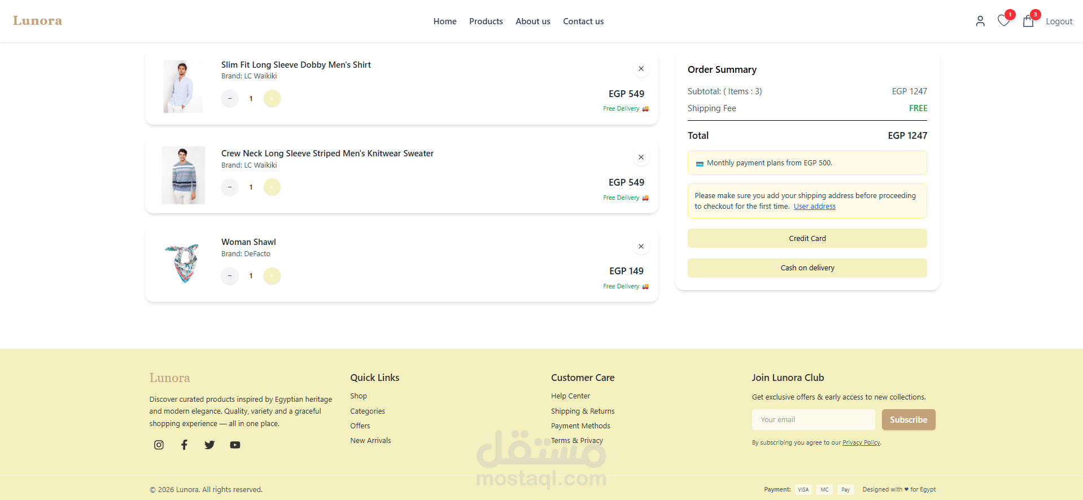Open Payment Methods link
1083x500 pixels.
click(580, 426)
